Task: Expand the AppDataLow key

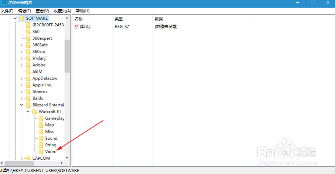Action: tap(21, 78)
